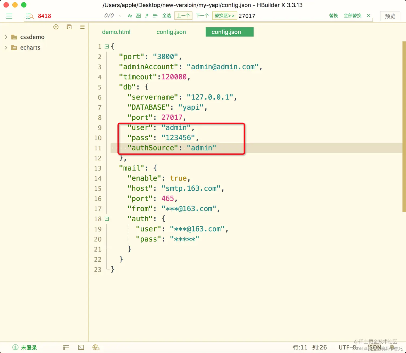This screenshot has width=406, height=353.
Task: Click the 替换区>> button
Action: 224,16
